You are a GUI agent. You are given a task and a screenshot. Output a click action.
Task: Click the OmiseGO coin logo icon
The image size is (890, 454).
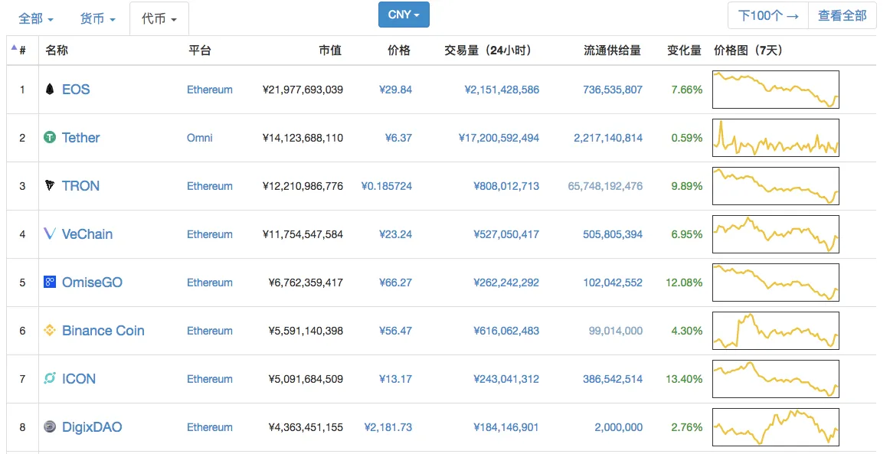click(x=50, y=282)
